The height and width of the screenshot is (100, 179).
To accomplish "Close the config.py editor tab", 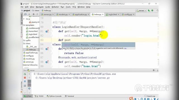I will (x=134, y=14).
